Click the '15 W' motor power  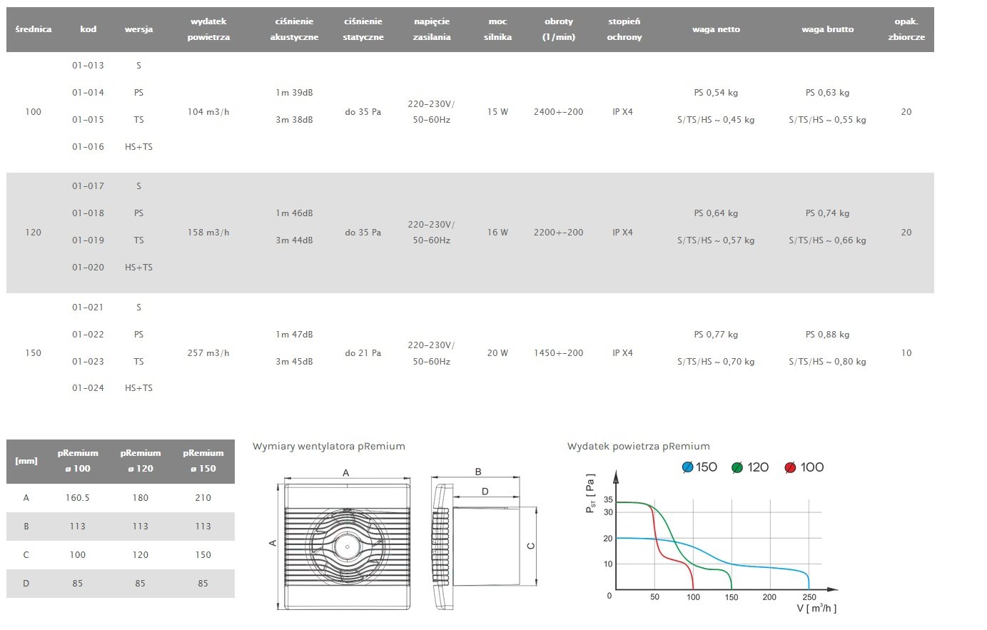(x=497, y=112)
